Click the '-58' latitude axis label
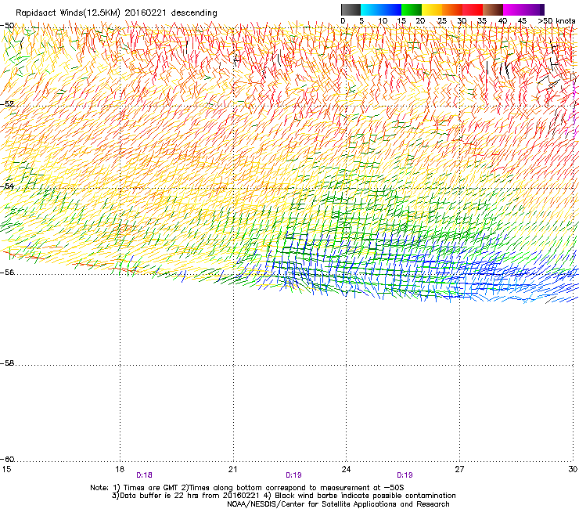The width and height of the screenshot is (579, 509). tap(7, 363)
